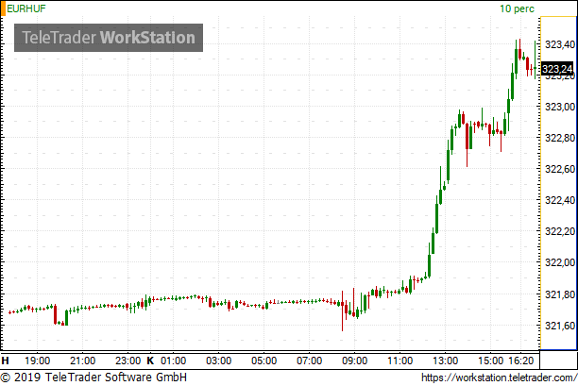Click the 15:00 time axis label
The height and width of the screenshot is (386, 578).
(490, 361)
